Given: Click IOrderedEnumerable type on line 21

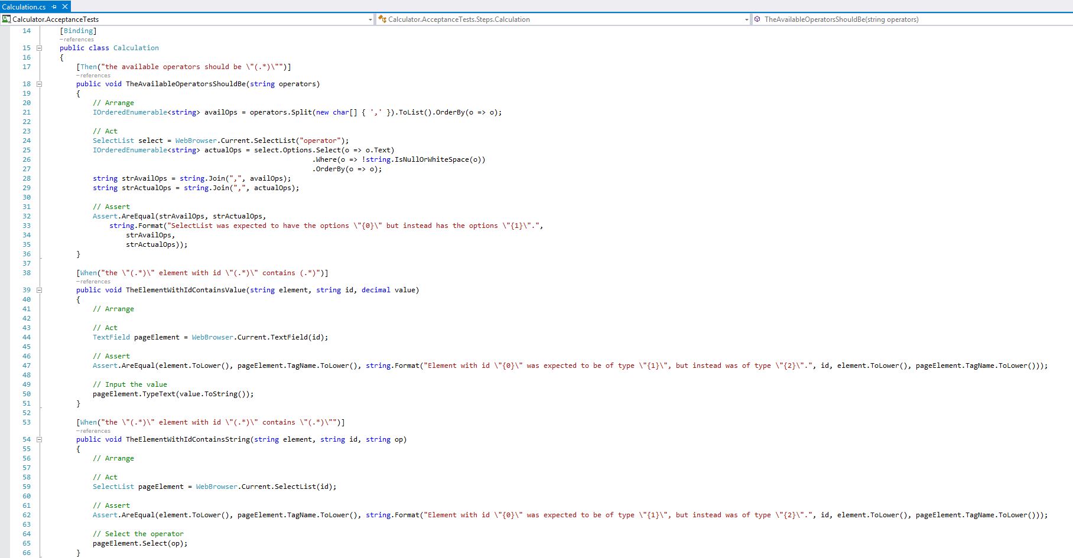Looking at the screenshot, I should (130, 112).
